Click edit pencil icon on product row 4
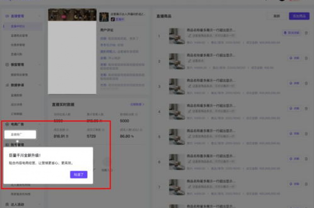Image resolution: width=314 pixels, height=208 pixels. (x=189, y=111)
